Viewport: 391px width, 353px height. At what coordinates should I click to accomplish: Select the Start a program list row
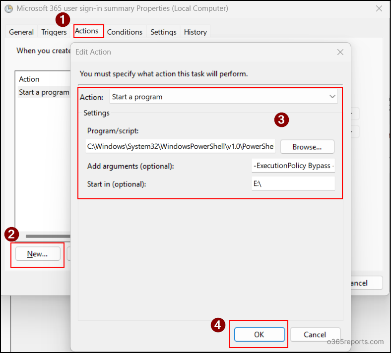44,92
